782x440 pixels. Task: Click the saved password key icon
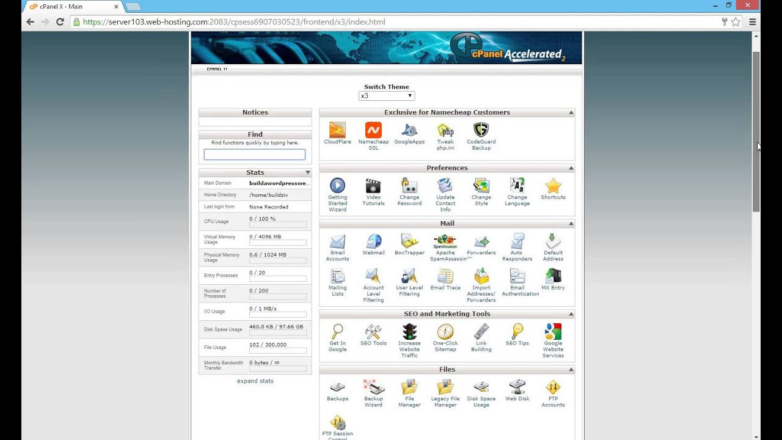725,22
